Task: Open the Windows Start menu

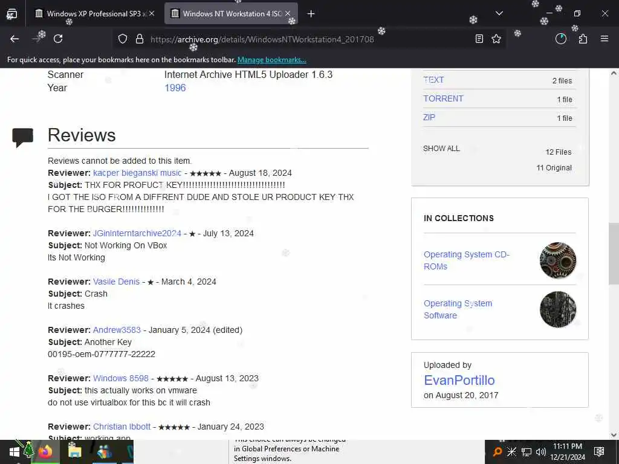Action: pos(15,452)
